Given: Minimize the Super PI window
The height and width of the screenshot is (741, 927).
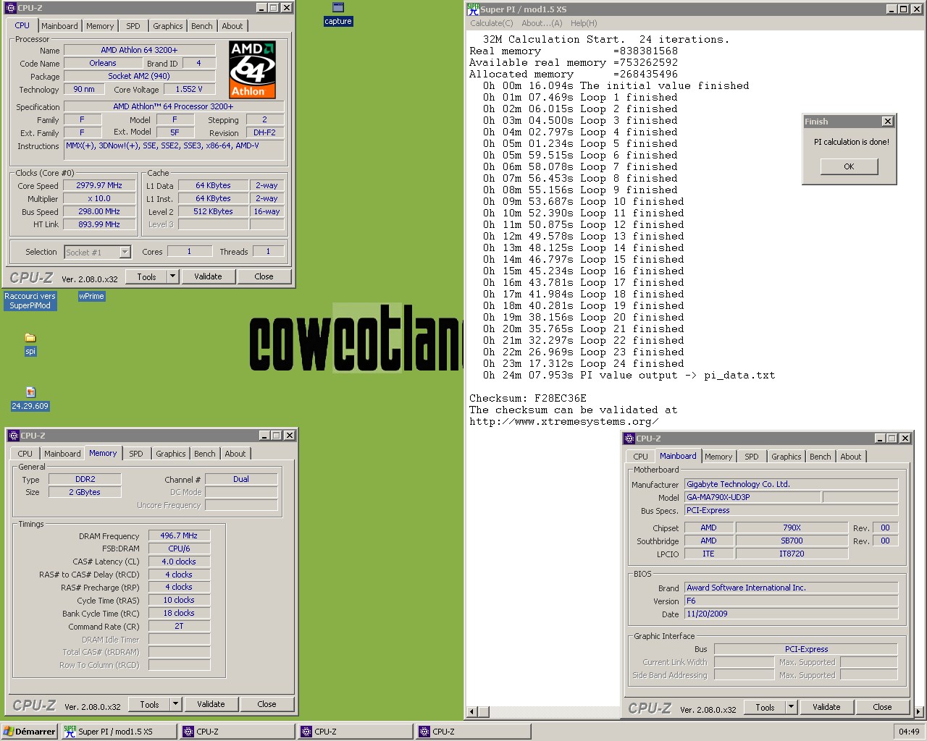Looking at the screenshot, I should click(892, 9).
